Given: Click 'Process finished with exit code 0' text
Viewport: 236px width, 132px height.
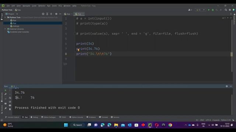Looking at the screenshot, I should [47, 107].
